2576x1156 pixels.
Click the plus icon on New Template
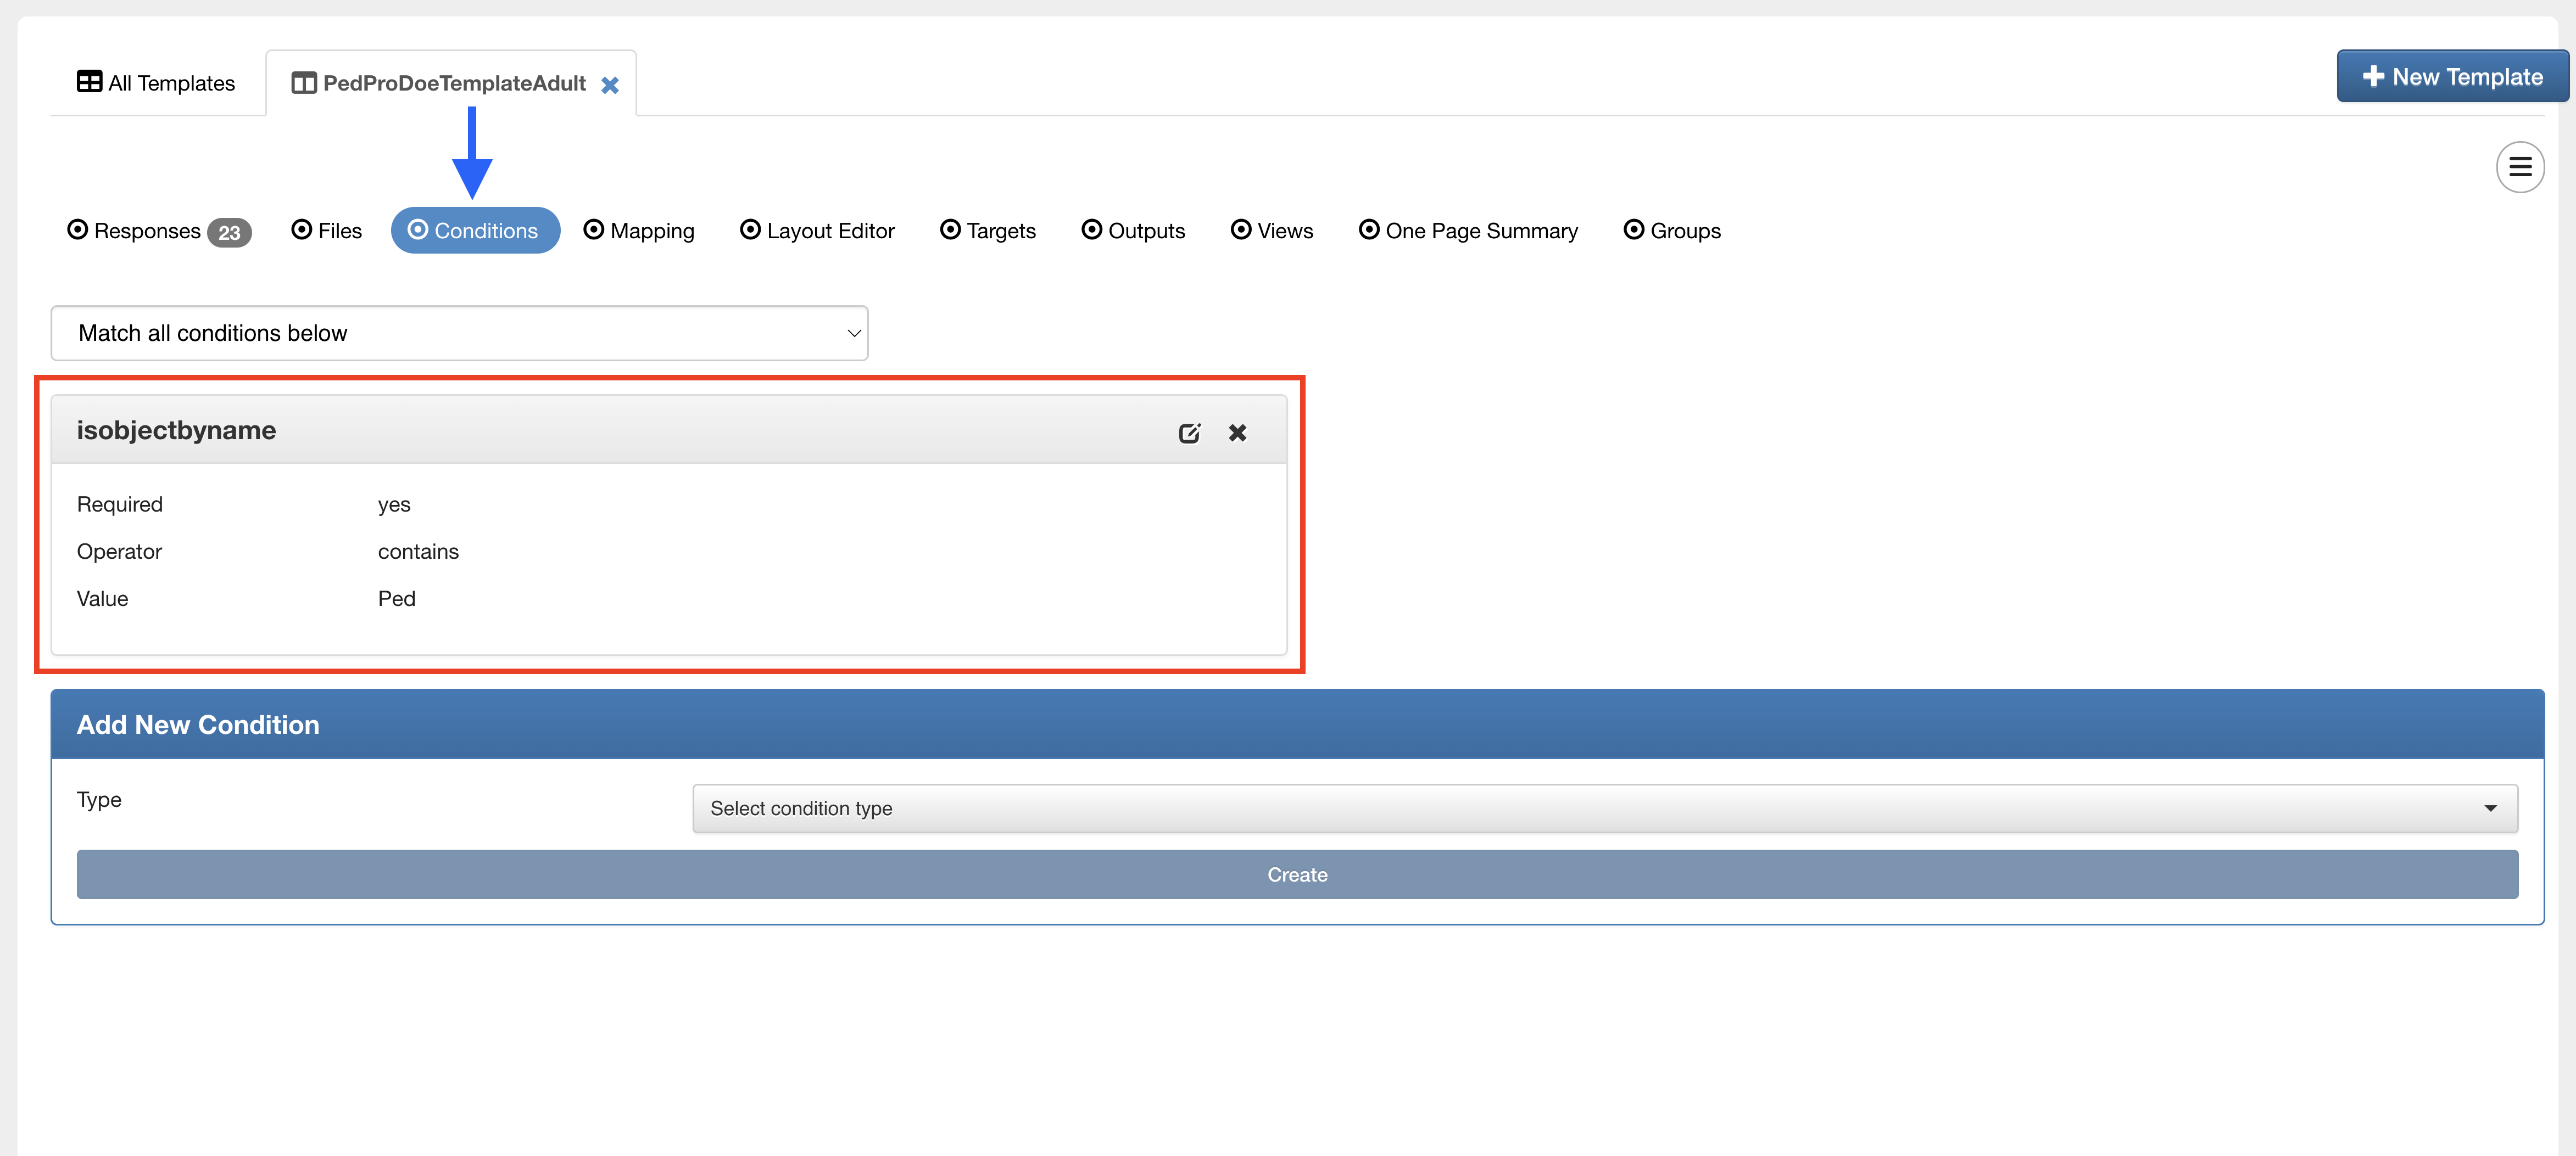click(2372, 77)
